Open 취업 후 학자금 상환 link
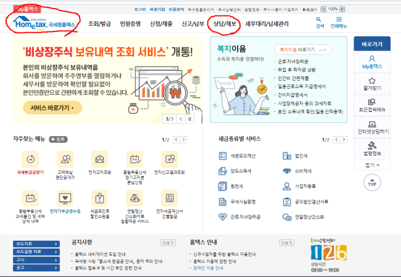 click(297, 70)
